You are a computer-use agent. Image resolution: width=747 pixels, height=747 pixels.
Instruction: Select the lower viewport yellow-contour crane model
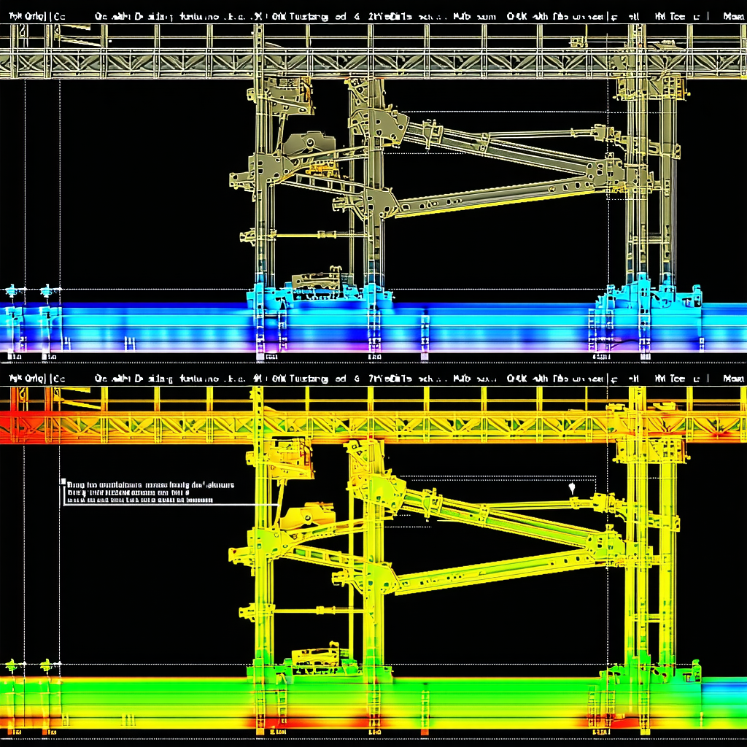(x=373, y=560)
